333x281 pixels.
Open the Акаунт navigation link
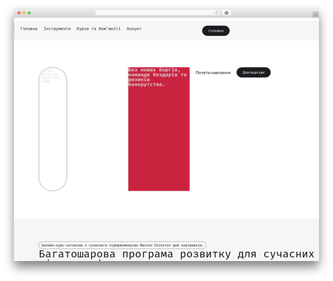(x=134, y=29)
